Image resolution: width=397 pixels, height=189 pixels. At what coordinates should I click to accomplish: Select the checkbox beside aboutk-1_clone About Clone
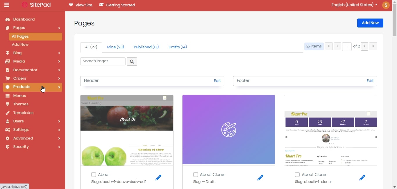pyautogui.click(x=297, y=175)
